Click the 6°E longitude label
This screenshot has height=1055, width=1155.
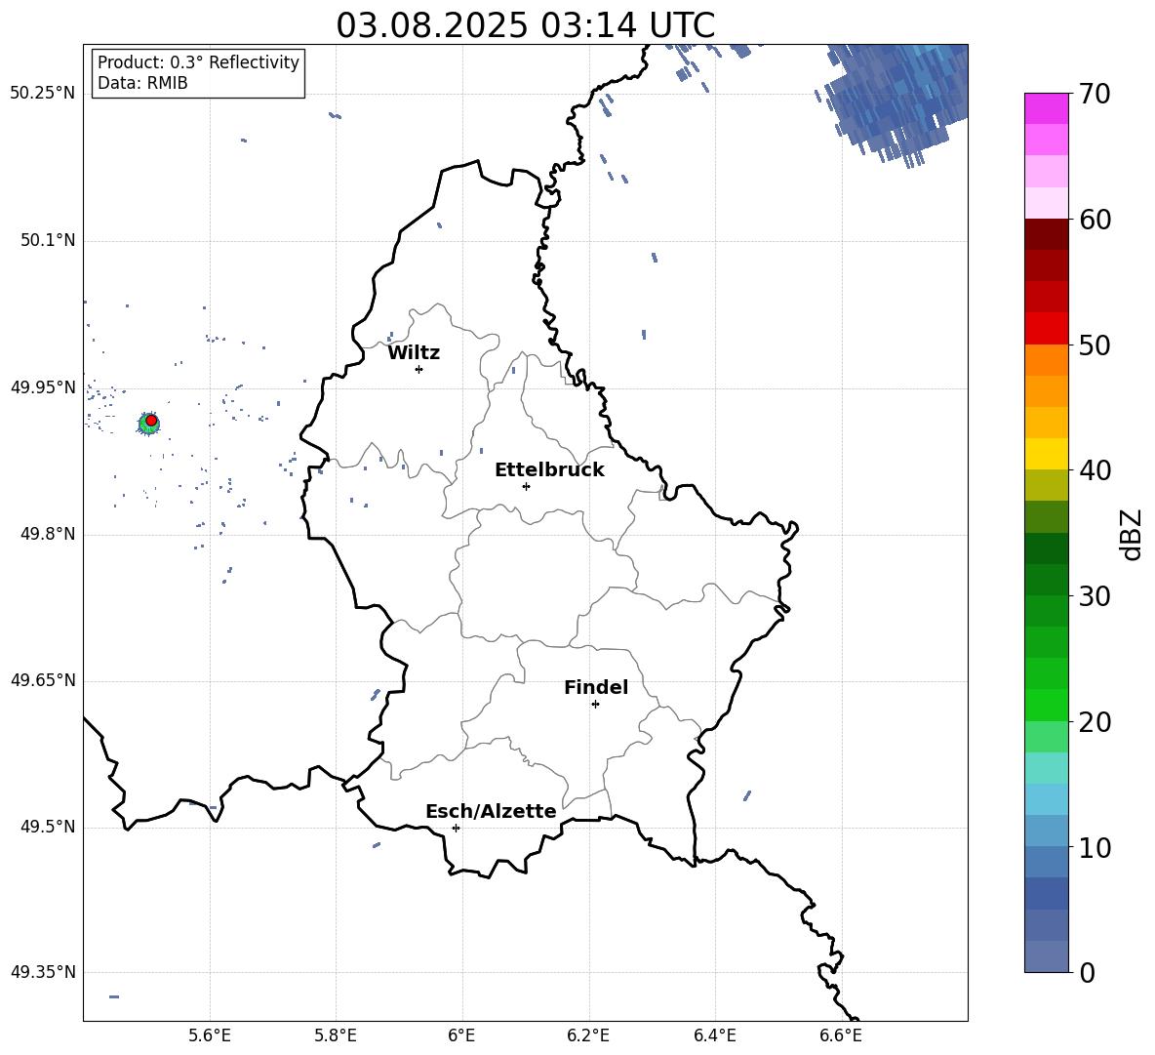coord(461,1035)
